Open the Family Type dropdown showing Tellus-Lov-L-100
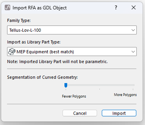 (72, 30)
